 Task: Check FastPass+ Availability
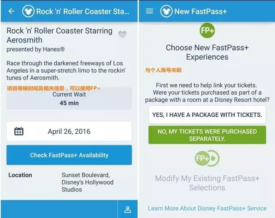(x=69, y=155)
